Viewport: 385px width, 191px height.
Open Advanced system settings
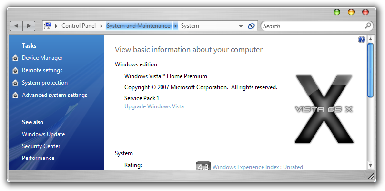tap(54, 95)
